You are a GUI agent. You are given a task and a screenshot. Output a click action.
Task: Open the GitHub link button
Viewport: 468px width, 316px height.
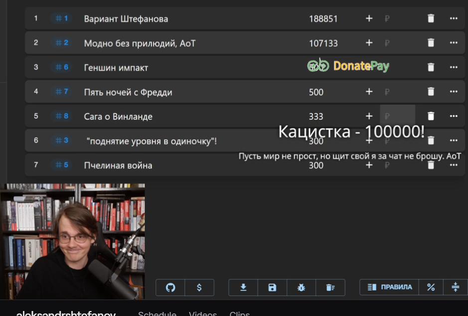click(x=170, y=288)
